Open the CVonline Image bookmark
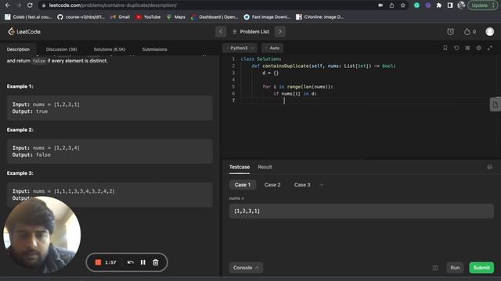The height and width of the screenshot is (281, 501). [x=320, y=17]
